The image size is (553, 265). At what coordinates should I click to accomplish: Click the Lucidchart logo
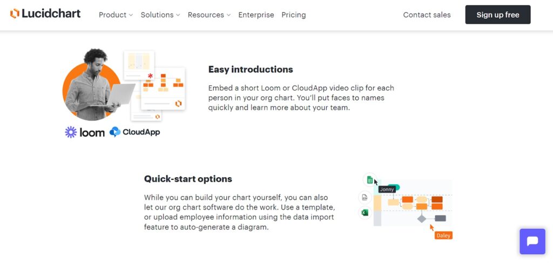pos(45,13)
